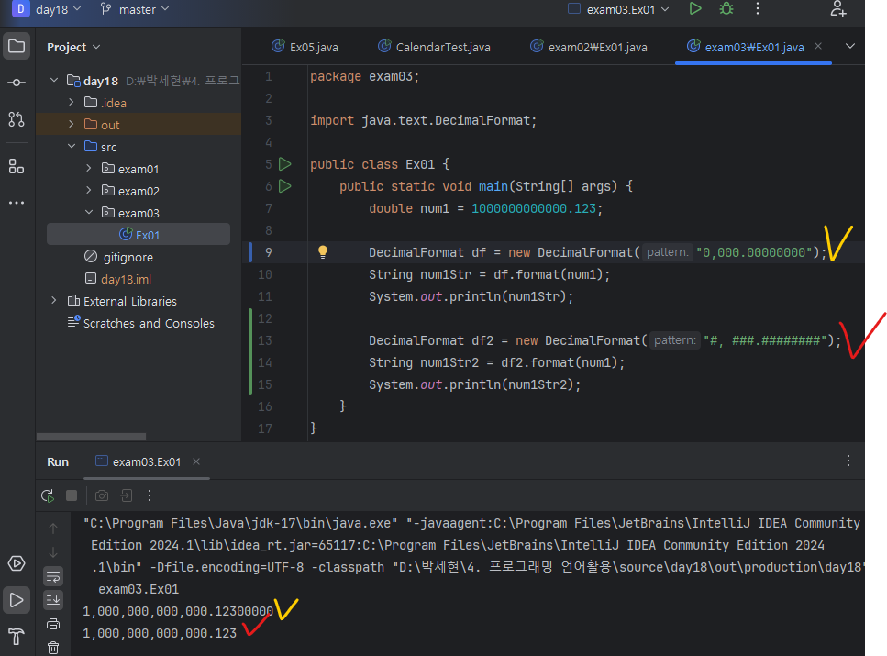The width and height of the screenshot is (887, 656).
Task: Go up the stack trace arrow
Action: coord(53,528)
